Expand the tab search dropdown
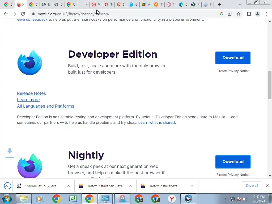272x204 pixels. click(x=240, y=5)
